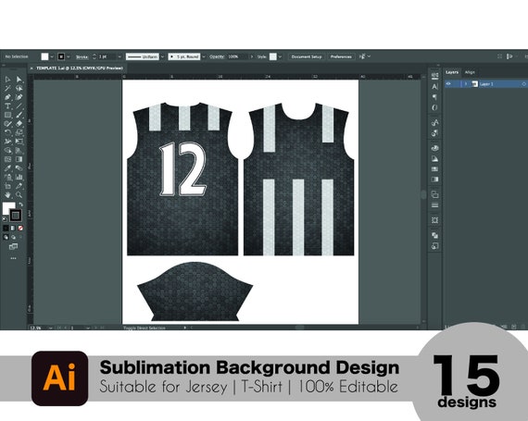Toggle Layer 1 visibility eye
528x421 pixels.
tap(448, 83)
